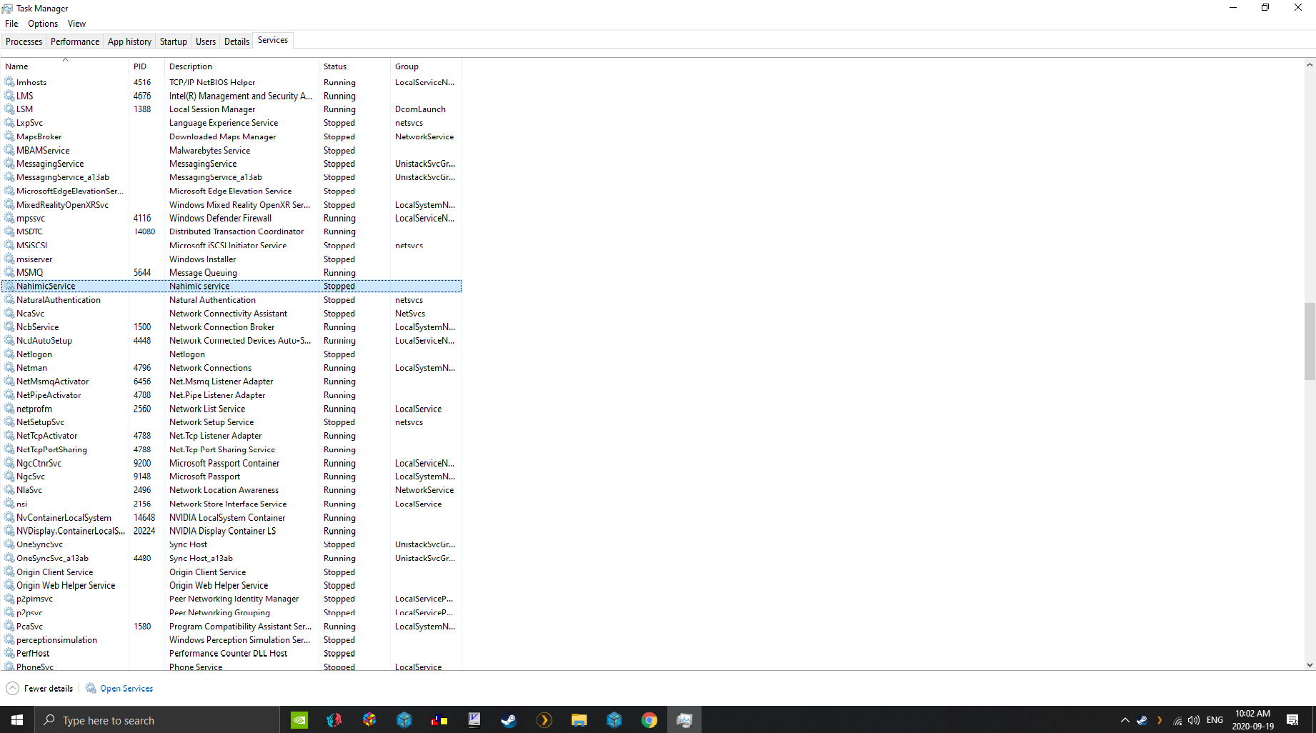Select the MessagingService_a13ab row

[x=231, y=177]
